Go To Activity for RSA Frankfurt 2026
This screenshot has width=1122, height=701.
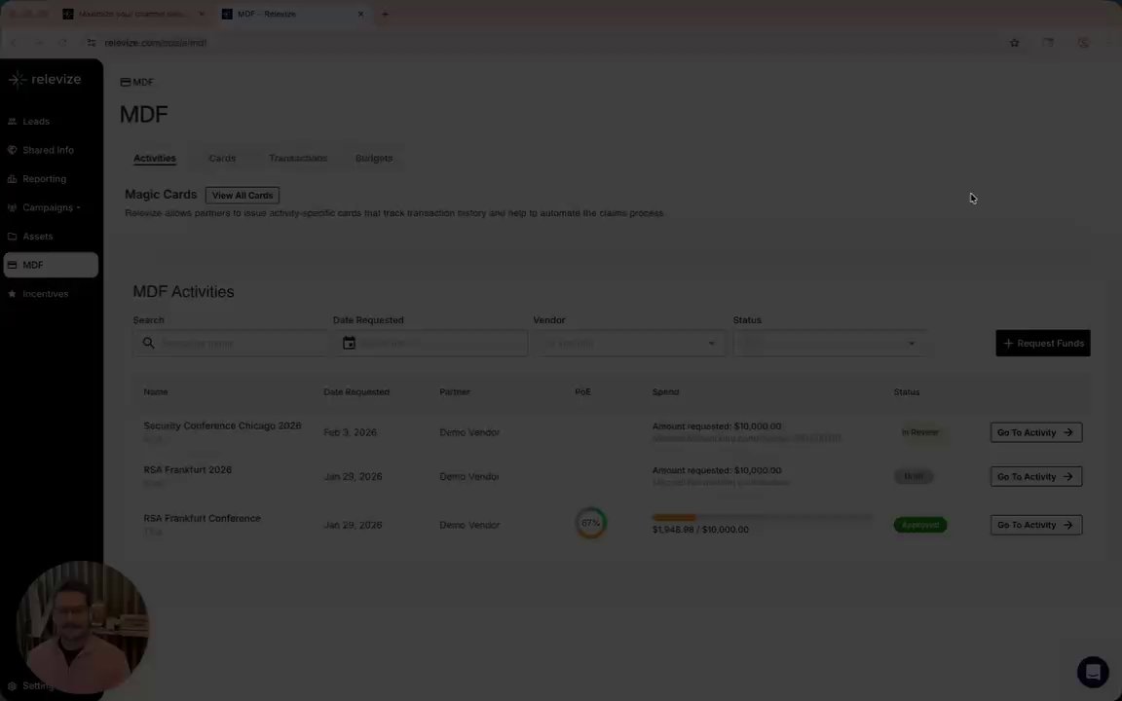click(1035, 477)
